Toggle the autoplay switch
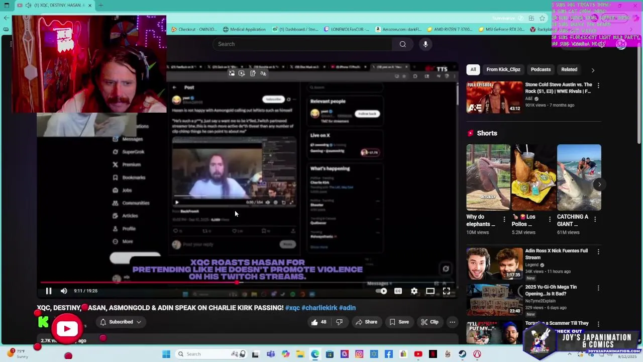 [x=382, y=291]
